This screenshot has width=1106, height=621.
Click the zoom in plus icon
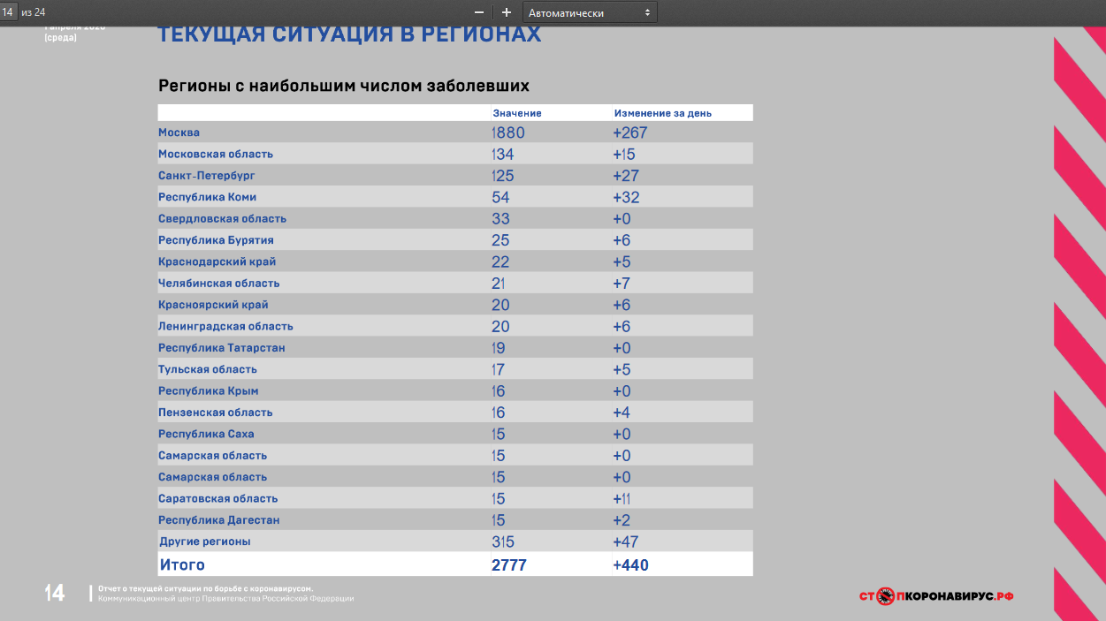(507, 12)
